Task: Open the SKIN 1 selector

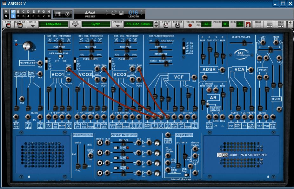Action: click(239, 24)
